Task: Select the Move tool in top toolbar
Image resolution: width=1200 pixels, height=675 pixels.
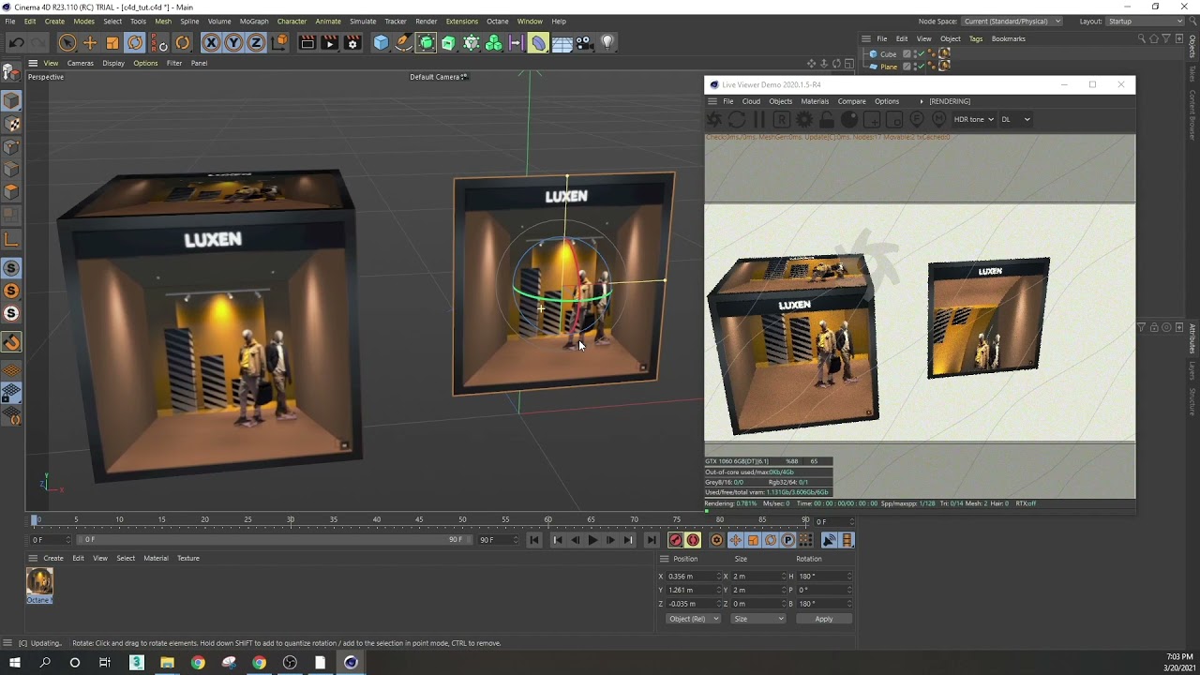Action: (x=90, y=42)
